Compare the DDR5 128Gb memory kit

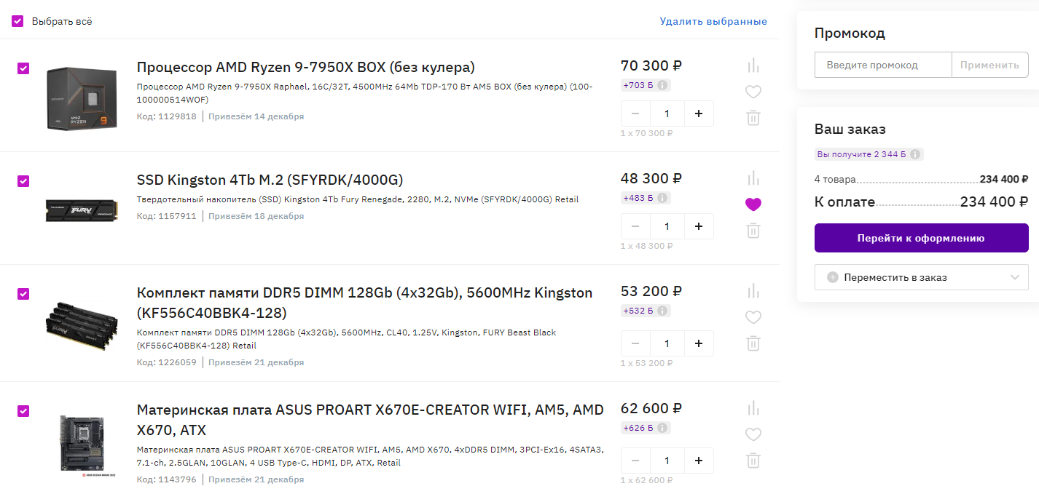(x=753, y=291)
